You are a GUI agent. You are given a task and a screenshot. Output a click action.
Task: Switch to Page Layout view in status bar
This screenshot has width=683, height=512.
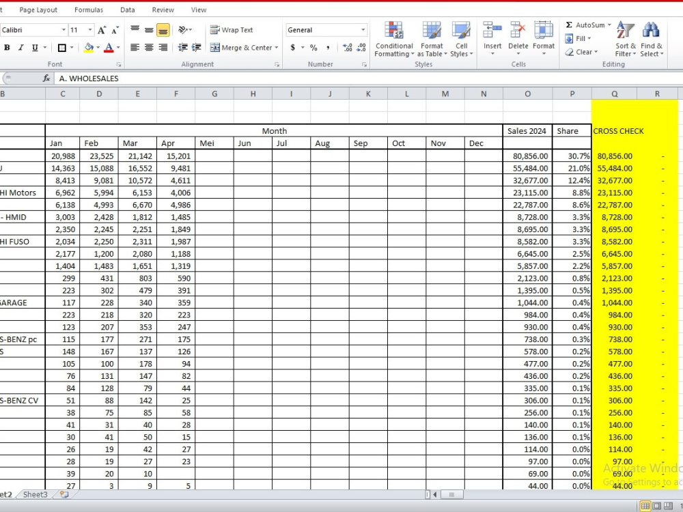coord(656,505)
